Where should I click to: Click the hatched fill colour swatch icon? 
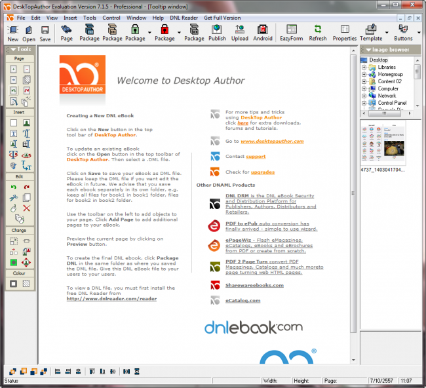pos(26,284)
